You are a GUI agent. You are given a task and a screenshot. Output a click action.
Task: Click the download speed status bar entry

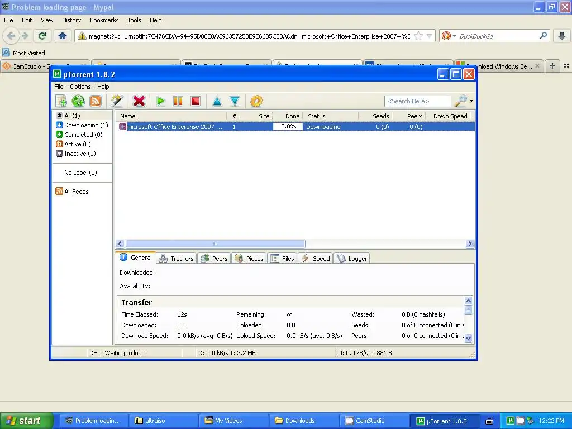(227, 353)
